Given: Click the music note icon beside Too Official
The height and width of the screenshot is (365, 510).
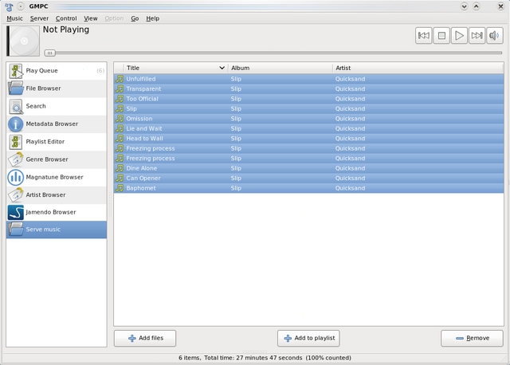Looking at the screenshot, I should (120, 99).
